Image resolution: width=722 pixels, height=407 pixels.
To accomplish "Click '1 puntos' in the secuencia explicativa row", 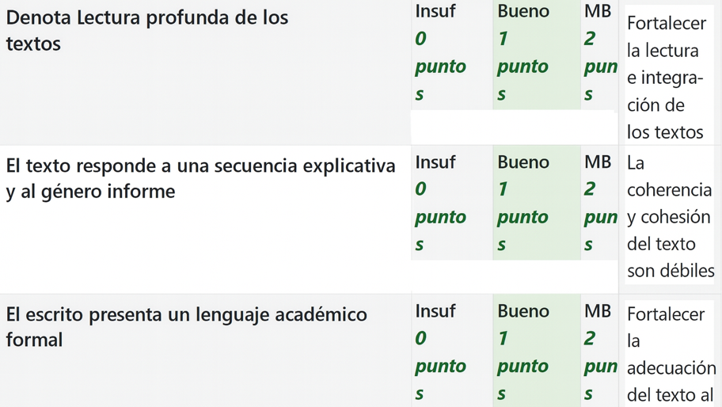I will click(x=522, y=217).
